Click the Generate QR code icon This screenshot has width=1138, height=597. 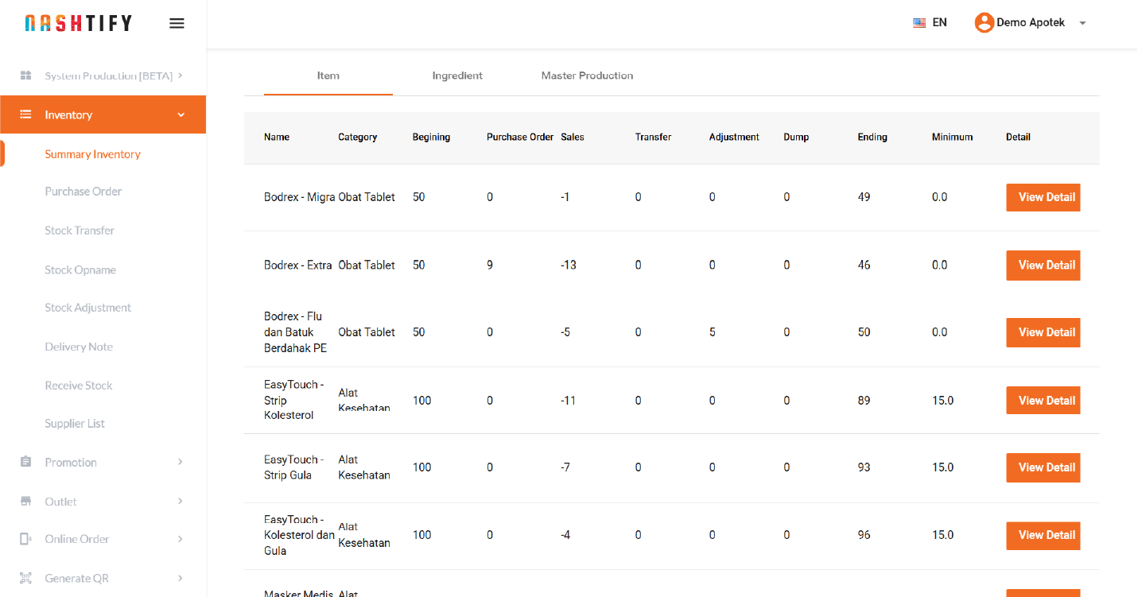(25, 578)
